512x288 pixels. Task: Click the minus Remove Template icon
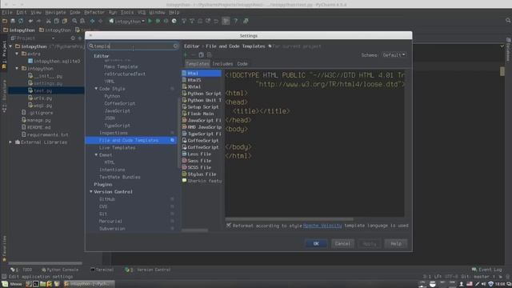tap(193, 55)
